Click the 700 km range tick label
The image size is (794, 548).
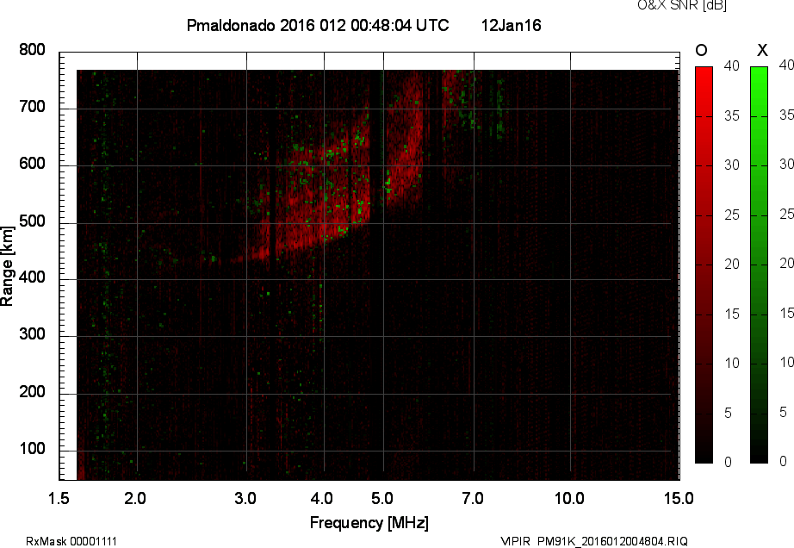point(33,106)
